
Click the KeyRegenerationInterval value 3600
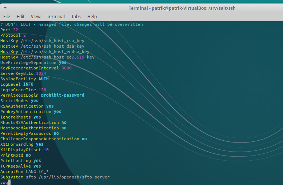coord(66,68)
